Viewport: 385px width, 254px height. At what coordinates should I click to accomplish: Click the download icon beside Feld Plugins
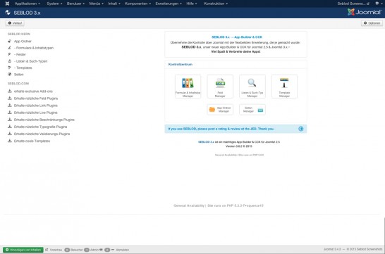(x=10, y=98)
